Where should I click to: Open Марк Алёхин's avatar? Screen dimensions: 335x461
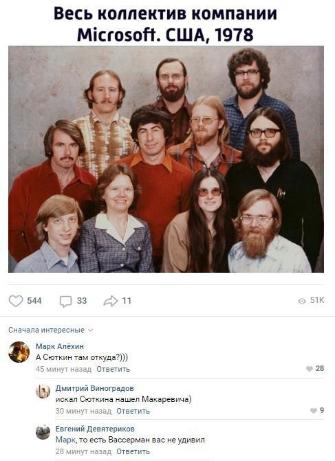(19, 352)
